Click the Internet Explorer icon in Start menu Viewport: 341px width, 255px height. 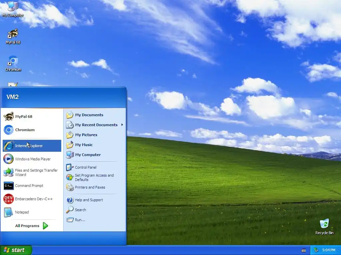coord(9,146)
